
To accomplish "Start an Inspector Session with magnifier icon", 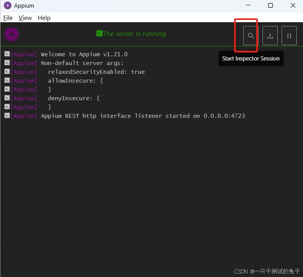I will tap(251, 36).
